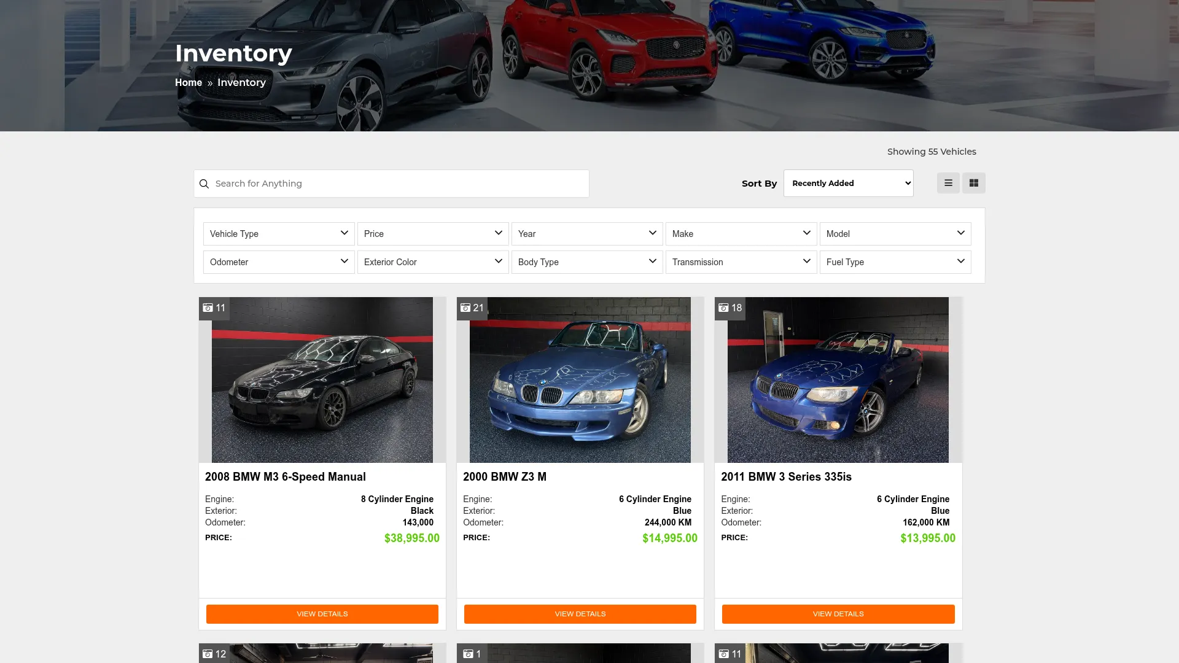
Task: View details for 2011 BMW 335is
Action: (x=838, y=614)
